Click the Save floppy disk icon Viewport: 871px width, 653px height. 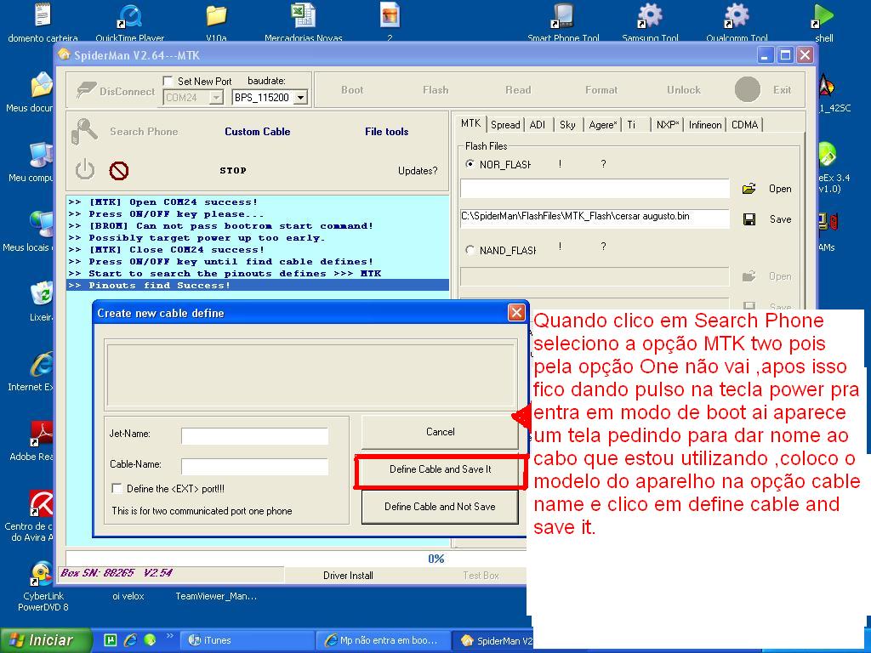749,219
